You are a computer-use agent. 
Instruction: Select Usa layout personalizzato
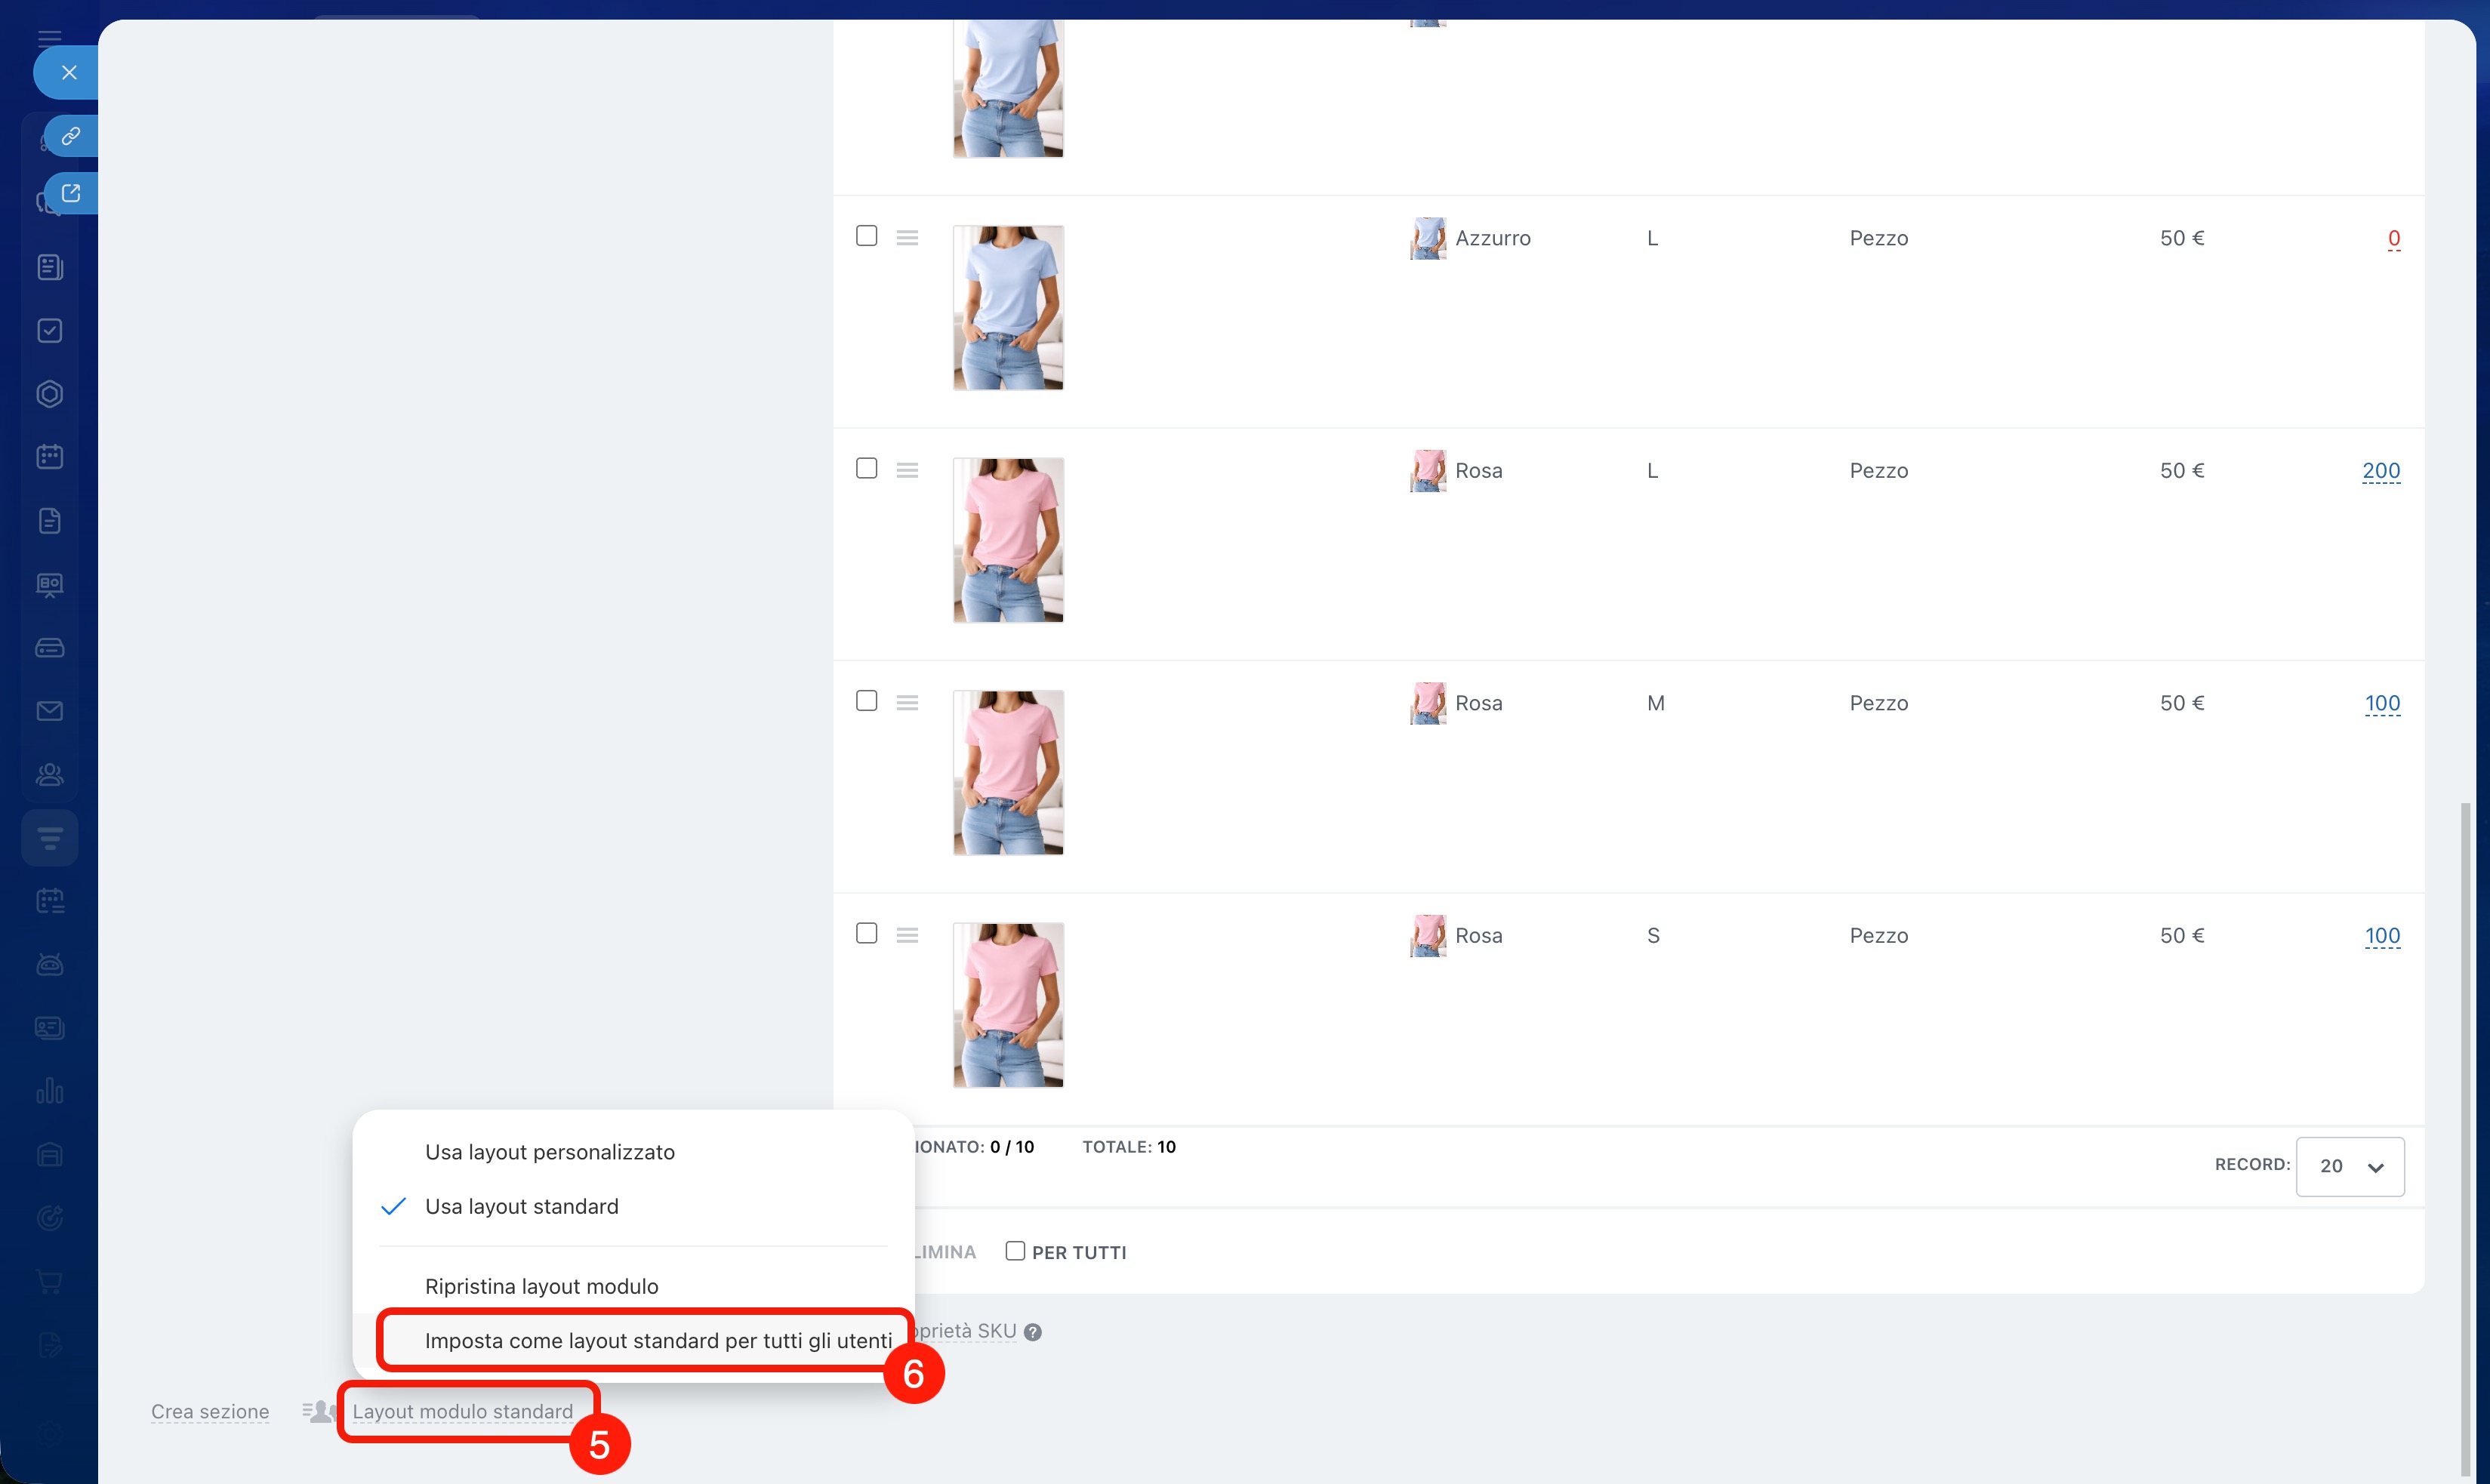point(549,1152)
